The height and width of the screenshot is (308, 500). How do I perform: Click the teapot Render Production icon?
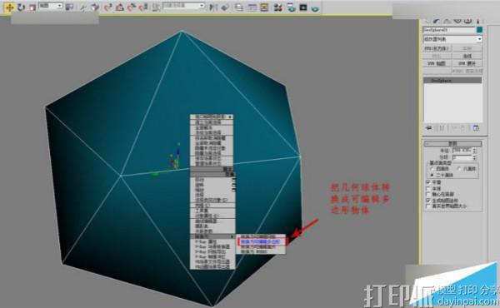[315, 8]
